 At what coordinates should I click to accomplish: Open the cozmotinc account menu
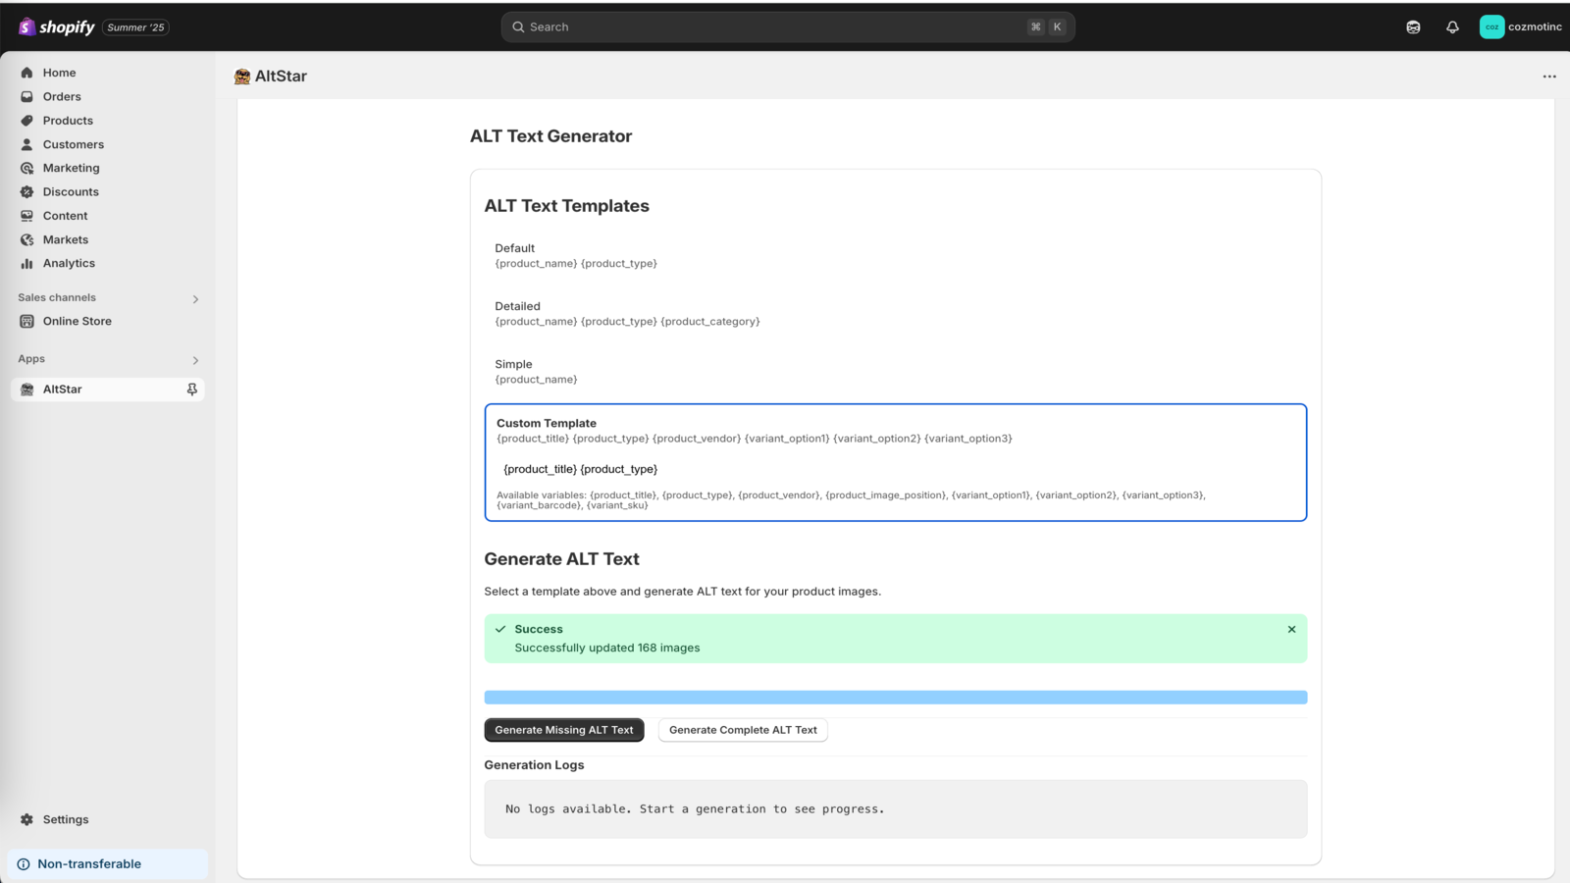click(1520, 27)
